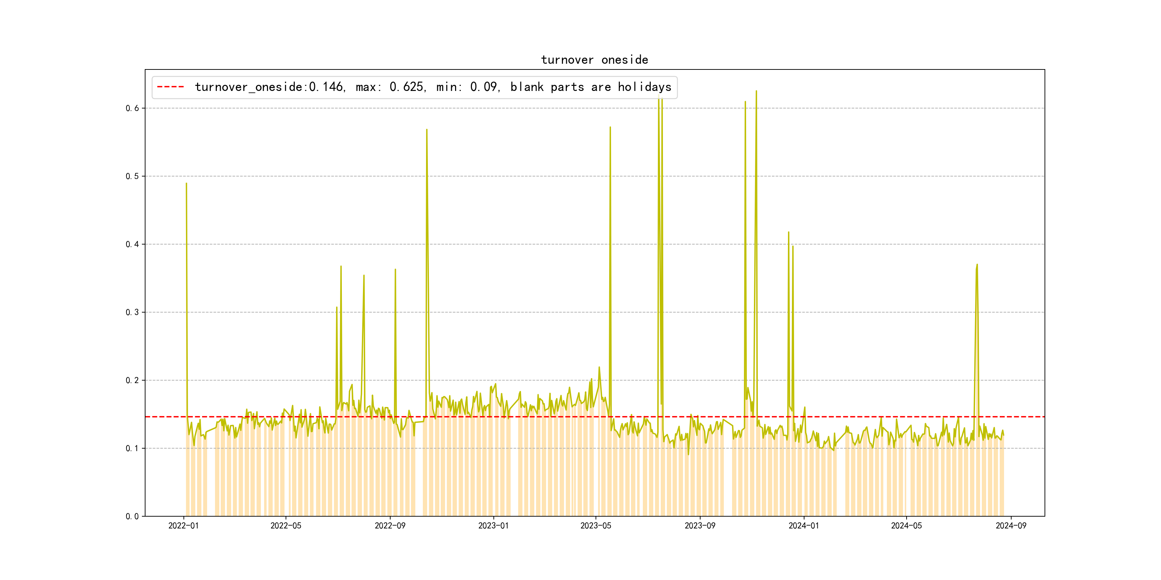
Task: Click the x-axis label 2023-01
Action: pyautogui.click(x=493, y=526)
